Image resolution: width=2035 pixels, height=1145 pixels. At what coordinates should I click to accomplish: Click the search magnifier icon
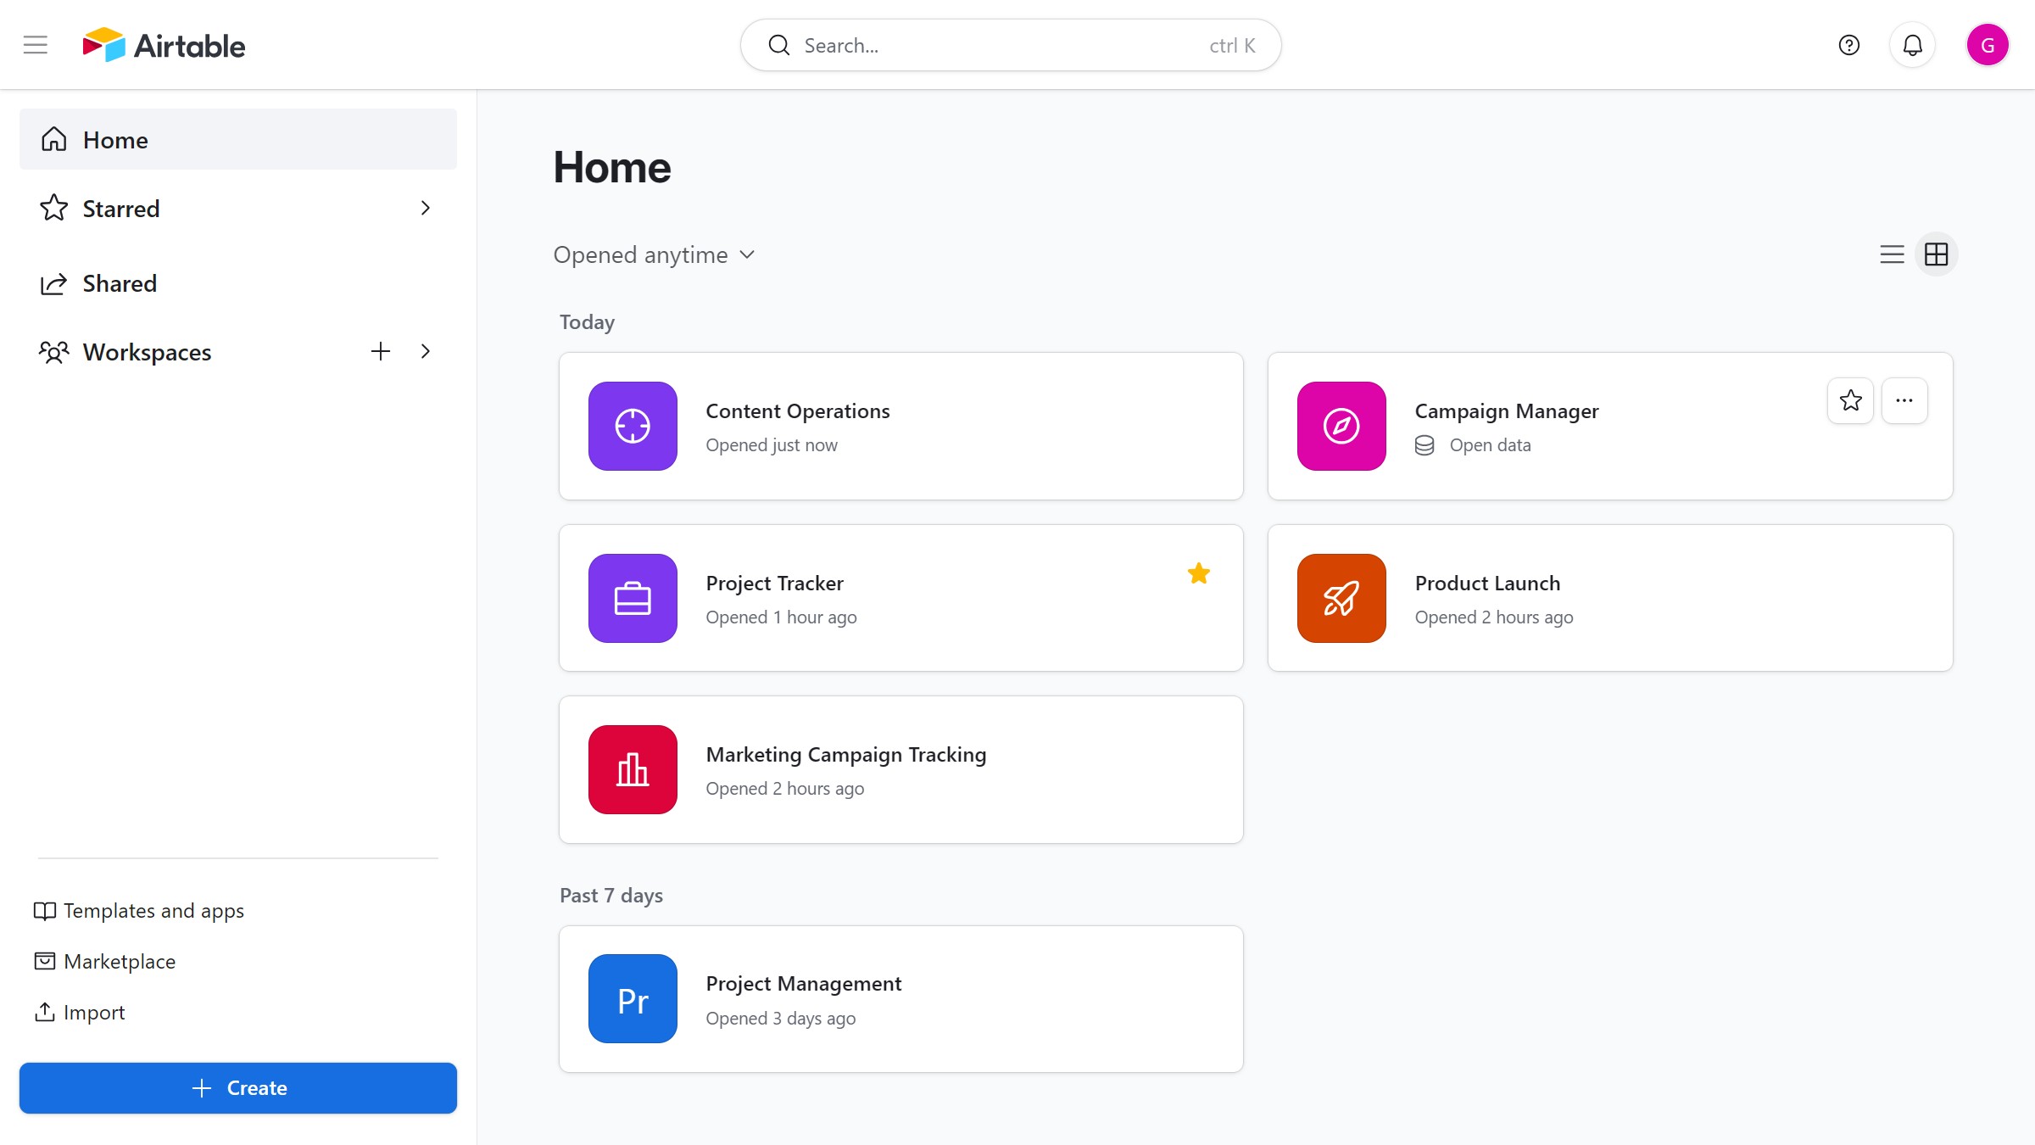click(778, 45)
